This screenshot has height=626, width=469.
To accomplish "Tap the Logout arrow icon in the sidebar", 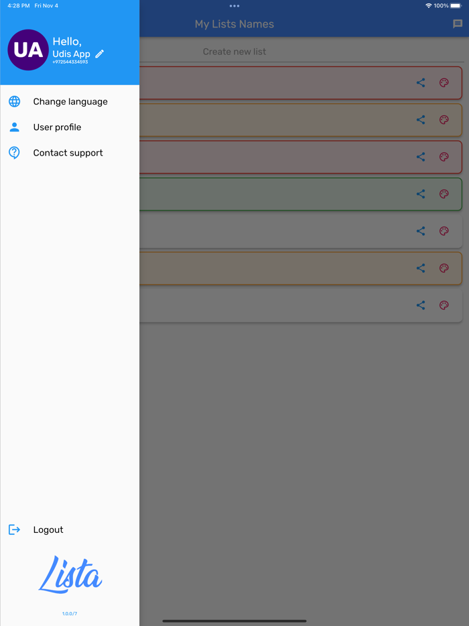I will (x=14, y=529).
